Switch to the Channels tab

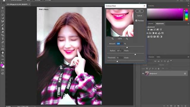151,57
